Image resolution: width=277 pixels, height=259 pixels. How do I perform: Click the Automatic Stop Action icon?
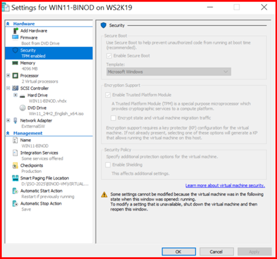[15, 203]
